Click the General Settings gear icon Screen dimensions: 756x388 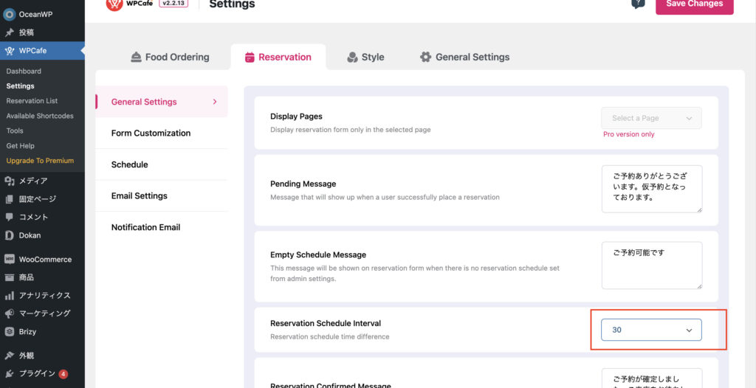(x=425, y=57)
